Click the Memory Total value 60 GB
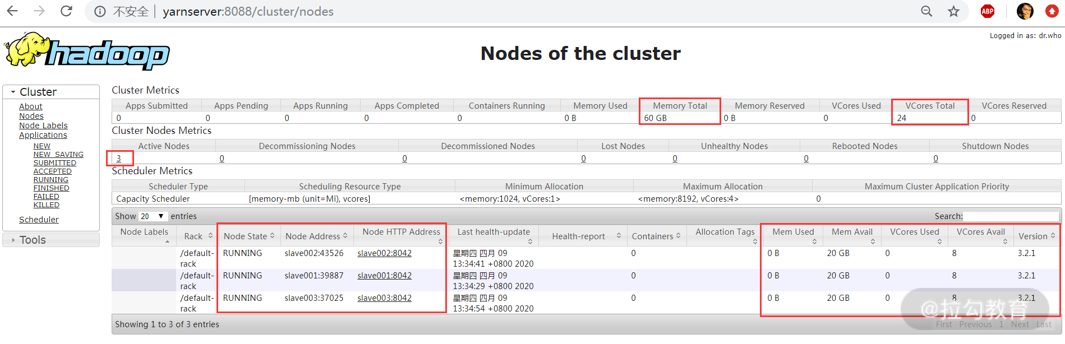Screen dimensions: 1065x344 655,118
